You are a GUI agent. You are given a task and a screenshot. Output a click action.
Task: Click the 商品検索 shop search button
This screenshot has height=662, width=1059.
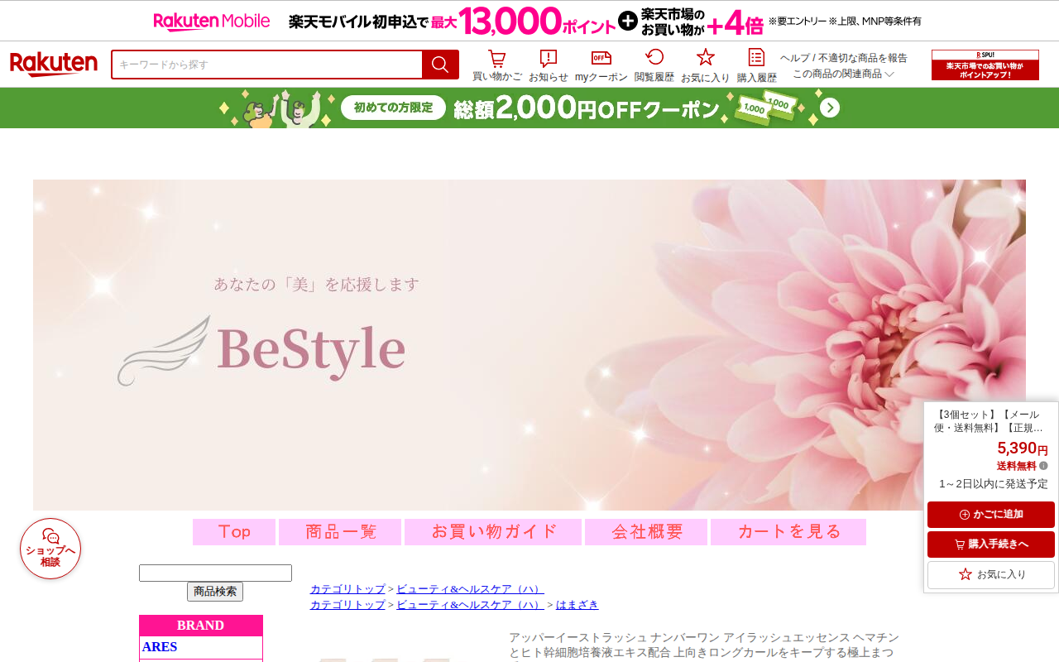point(215,592)
